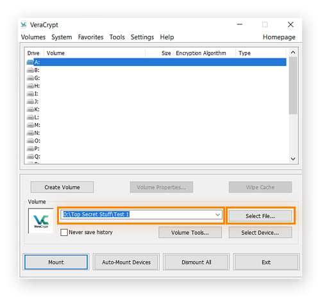This screenshot has height=297, width=320.
Task: Select the K: drive label
Action: 37,109
